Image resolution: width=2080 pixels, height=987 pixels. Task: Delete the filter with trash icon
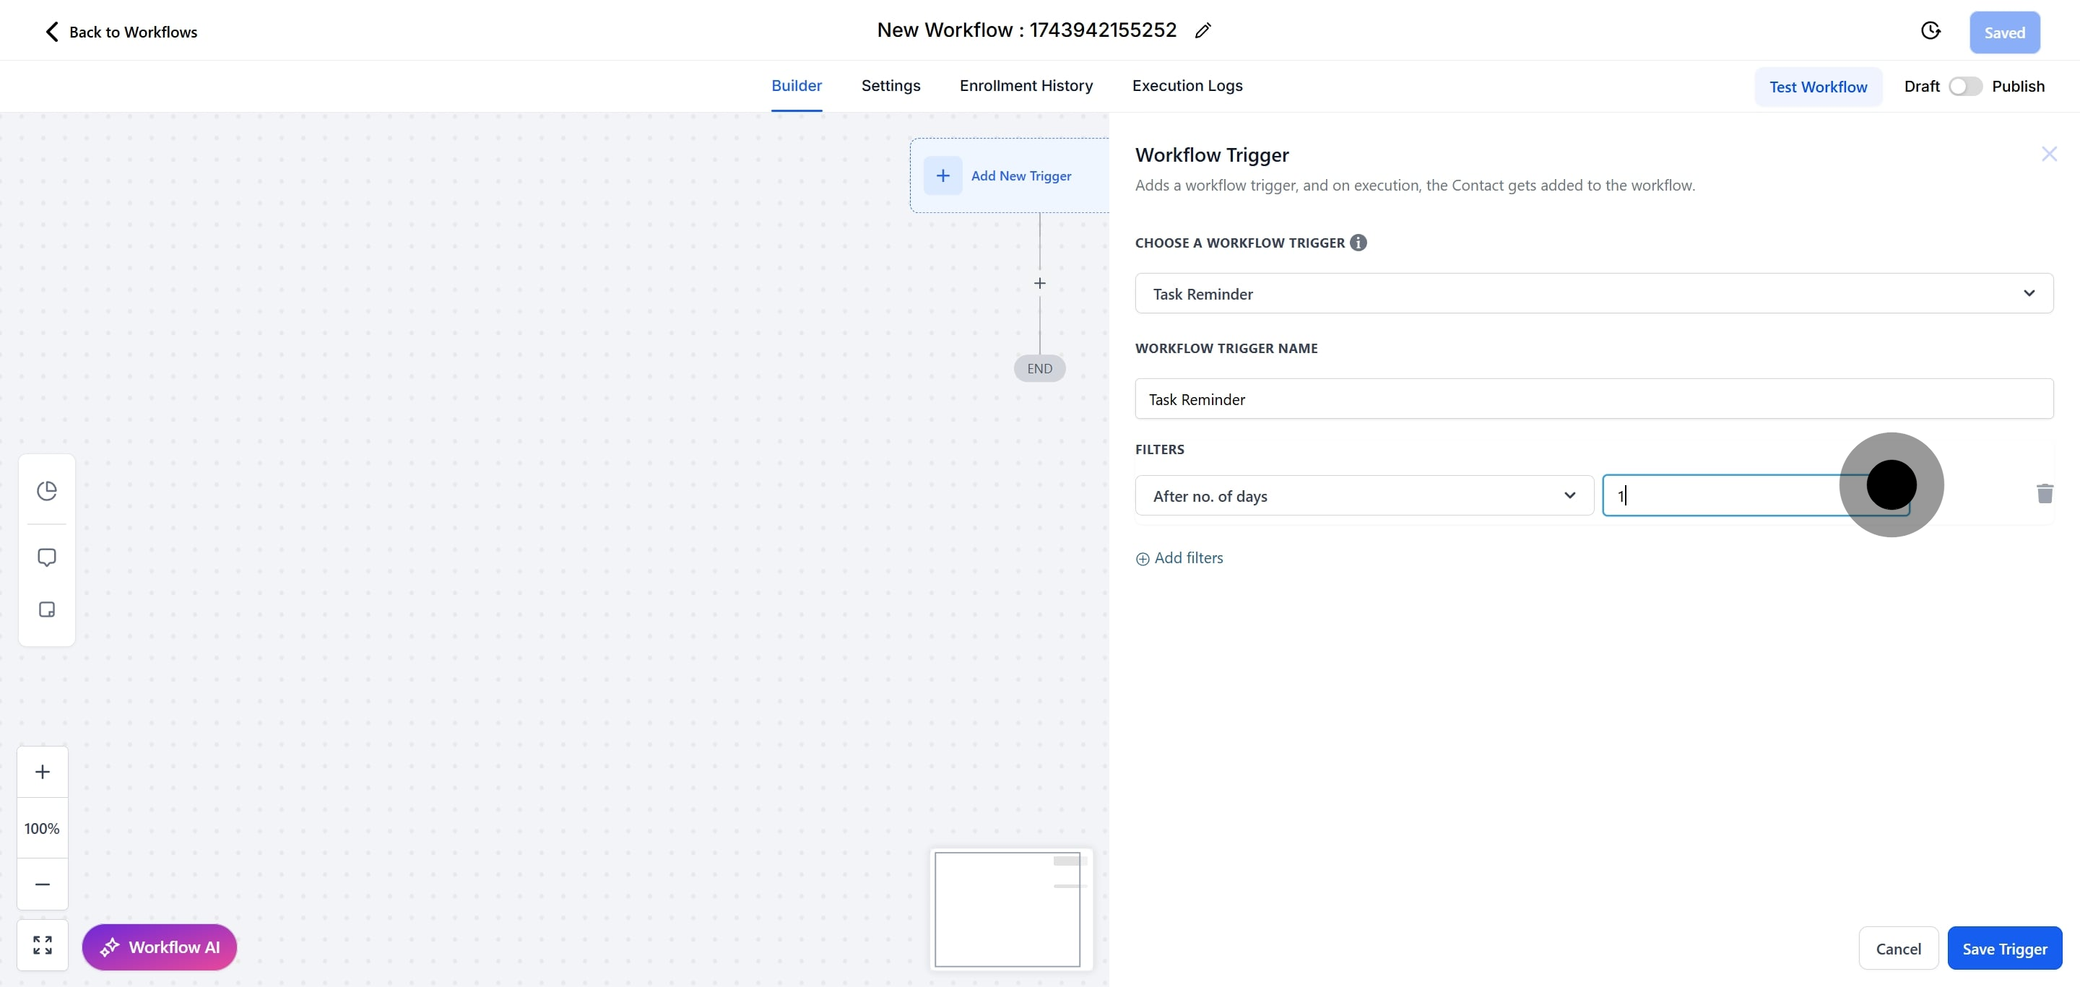(x=2044, y=494)
